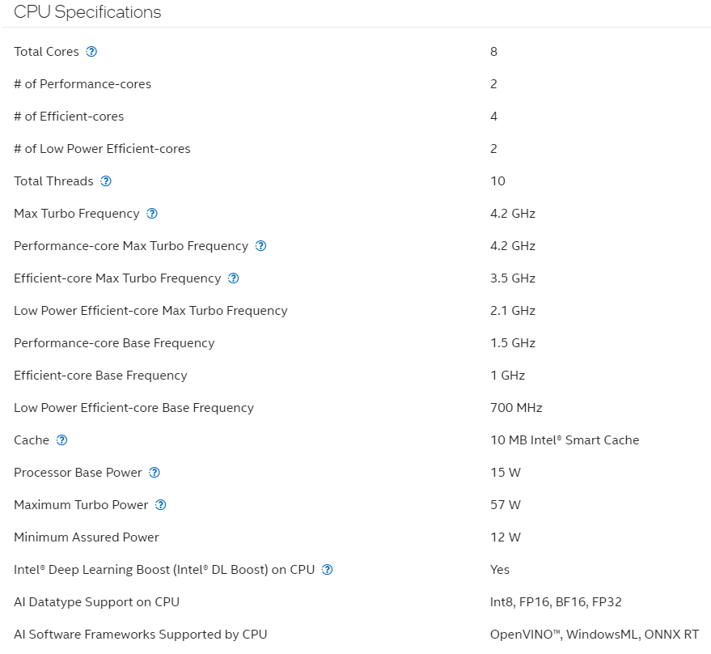The height and width of the screenshot is (654, 711).
Task: Select the "# of Efficient-cores" row label
Action: click(x=69, y=117)
